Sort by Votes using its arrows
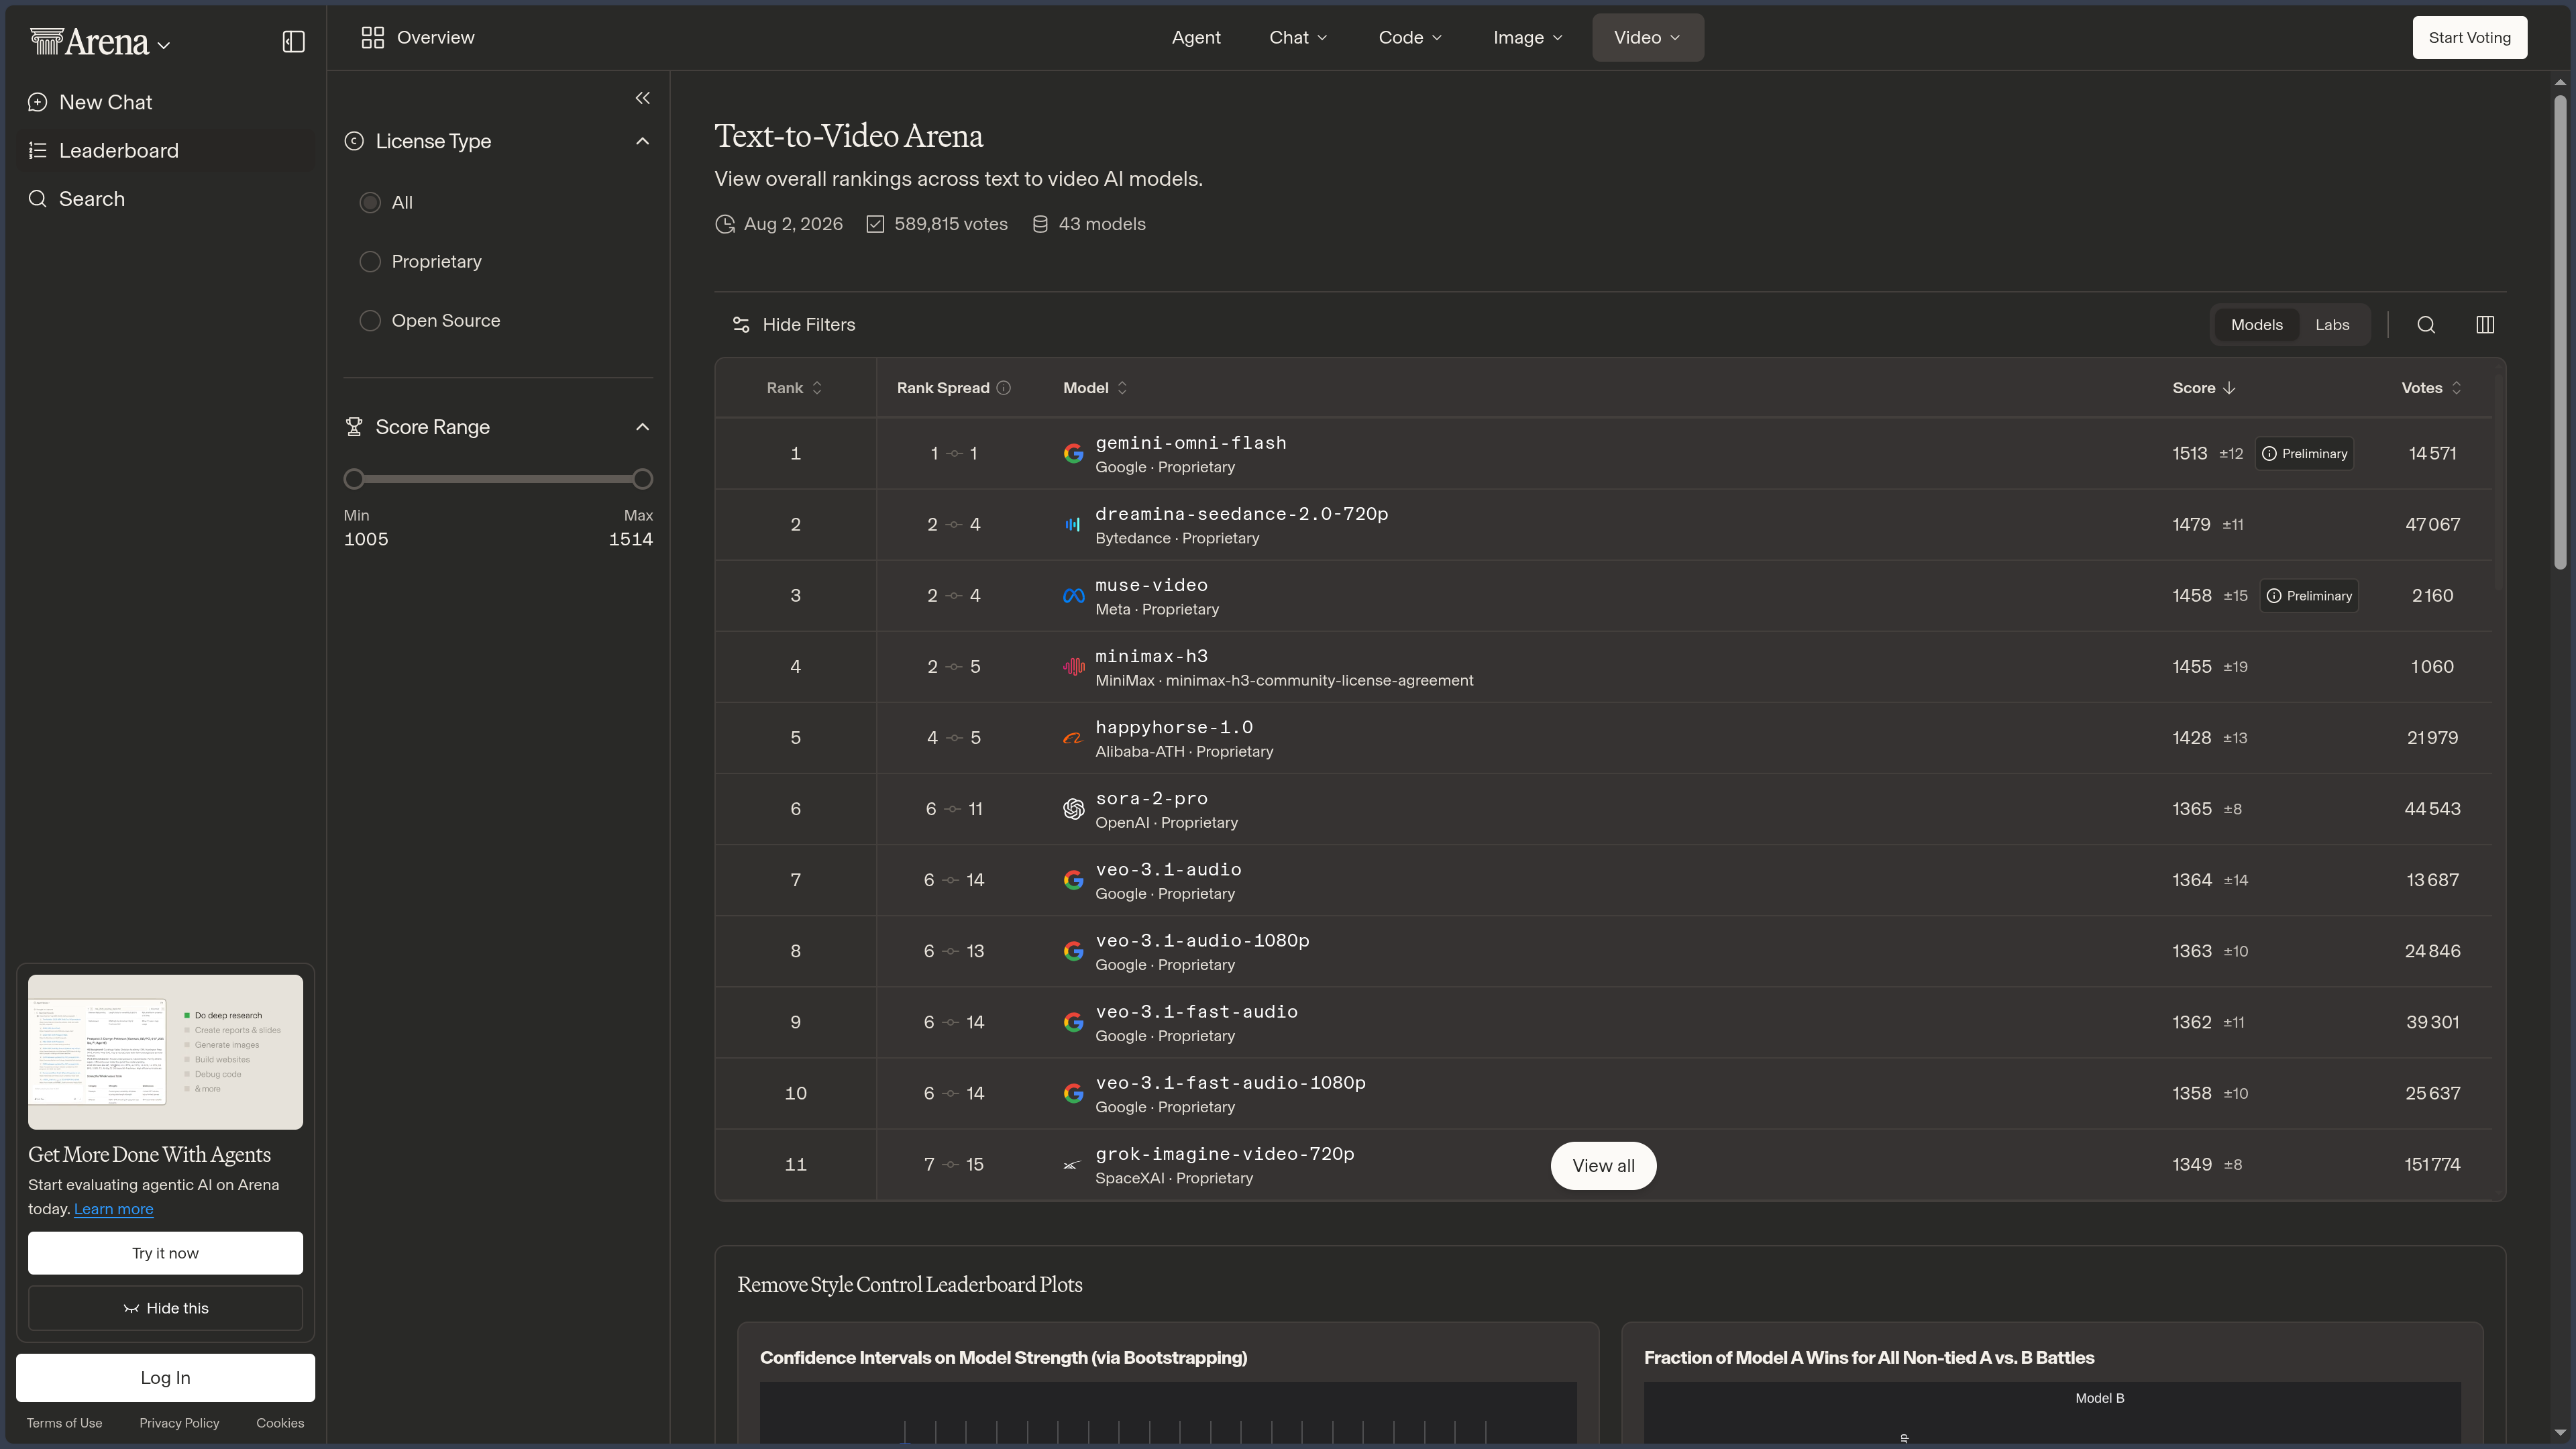Image resolution: width=2576 pixels, height=1449 pixels. tap(2456, 388)
